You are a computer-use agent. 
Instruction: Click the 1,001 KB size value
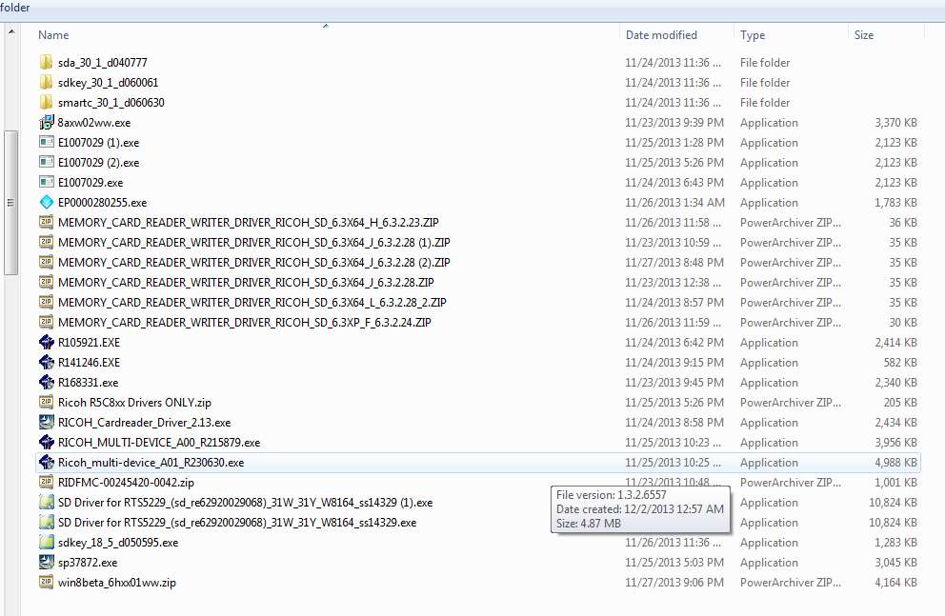tap(895, 482)
